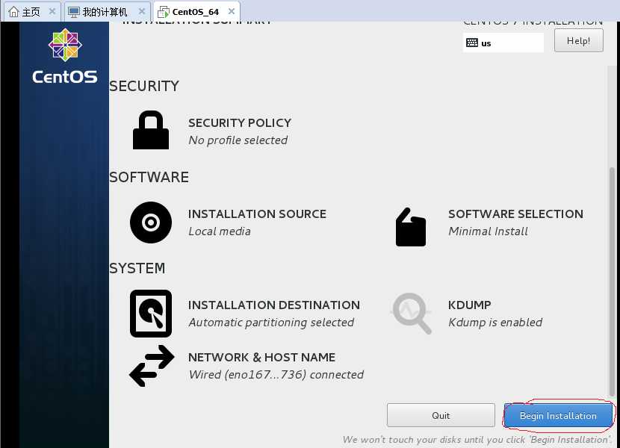
Task: Click the 'Kdump is enabled' text
Action: (x=495, y=323)
